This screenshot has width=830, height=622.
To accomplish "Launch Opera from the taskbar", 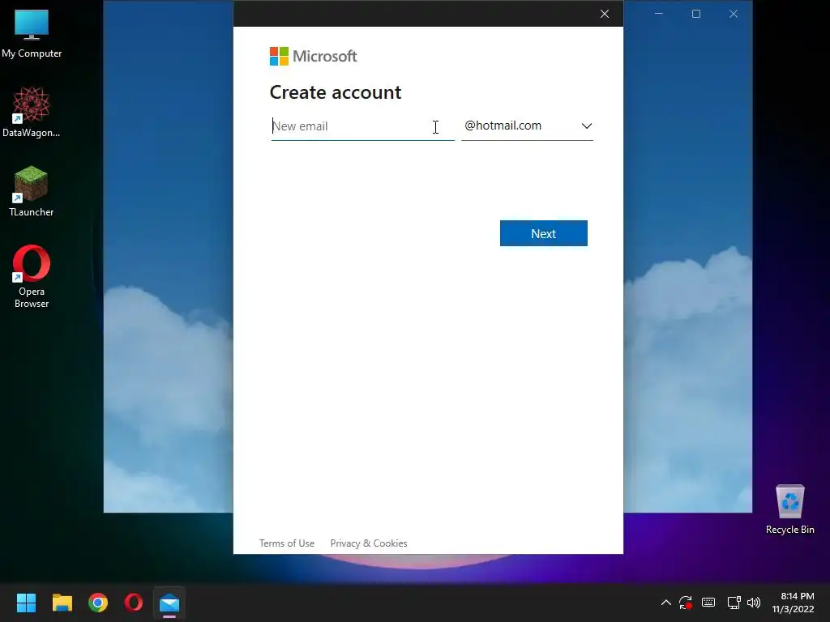I will point(134,603).
